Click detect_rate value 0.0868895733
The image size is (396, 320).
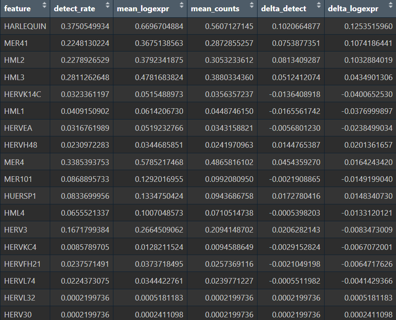point(85,179)
